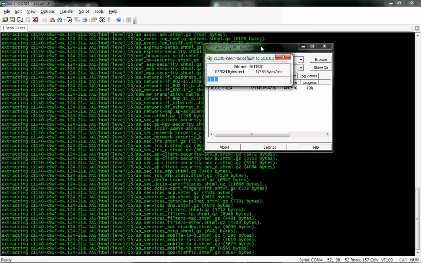The height and width of the screenshot is (263, 421).
Task: Minimize the Tftpd32 window
Action: 303,46
